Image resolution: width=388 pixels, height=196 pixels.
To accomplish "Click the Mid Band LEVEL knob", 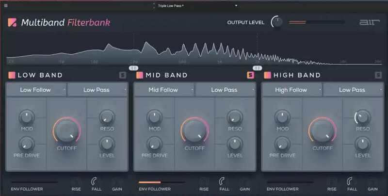I will pos(235,144).
